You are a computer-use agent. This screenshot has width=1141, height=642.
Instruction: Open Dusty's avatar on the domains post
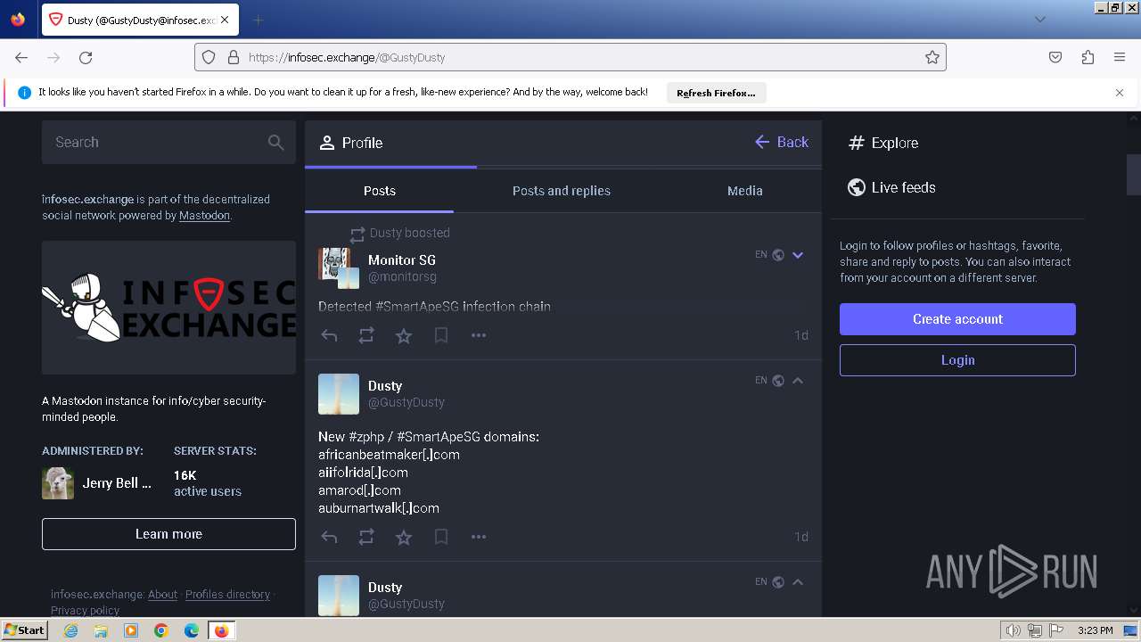(x=339, y=394)
